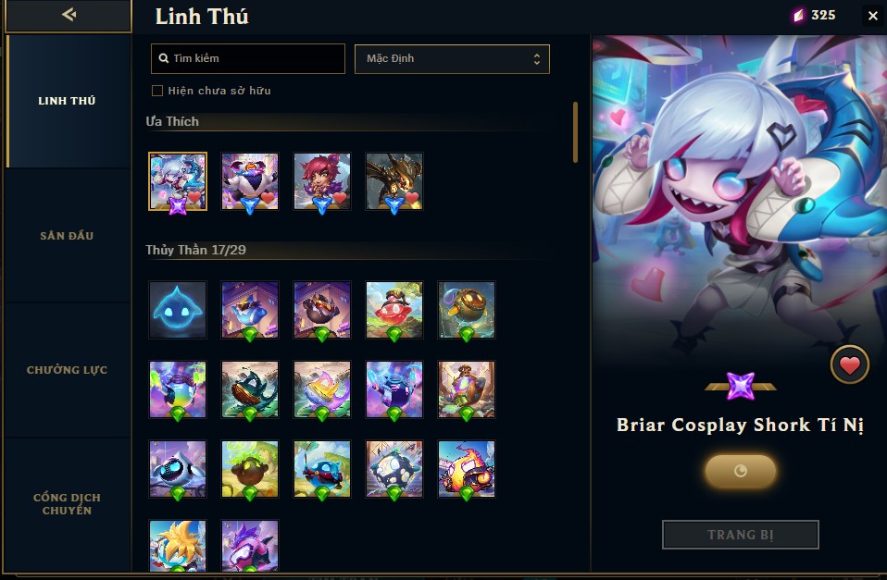Select the Briar Cosplay Shork favorite thumbnail
The image size is (887, 580).
(178, 181)
